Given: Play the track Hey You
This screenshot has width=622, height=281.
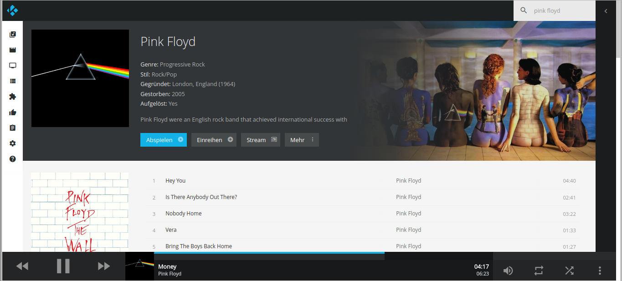Looking at the screenshot, I should click(175, 181).
